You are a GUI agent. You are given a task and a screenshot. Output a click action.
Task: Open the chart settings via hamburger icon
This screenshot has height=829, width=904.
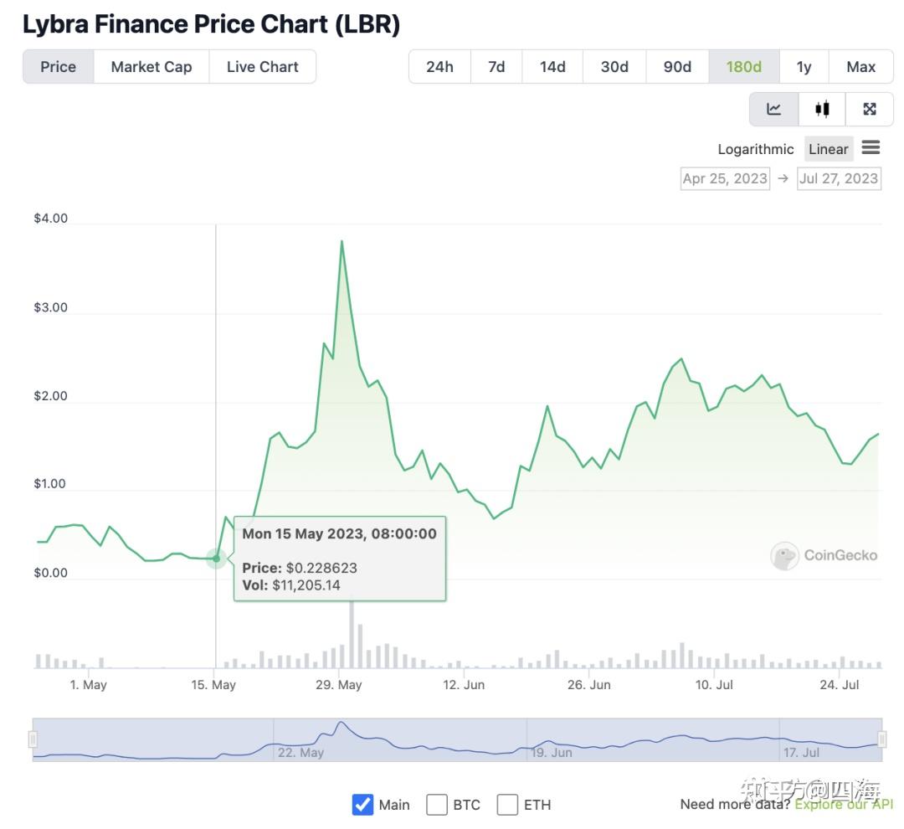point(871,148)
